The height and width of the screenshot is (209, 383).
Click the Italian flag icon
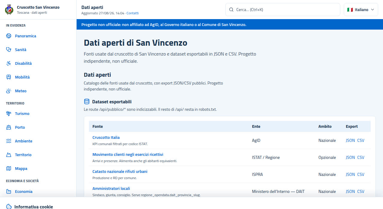[350, 10]
